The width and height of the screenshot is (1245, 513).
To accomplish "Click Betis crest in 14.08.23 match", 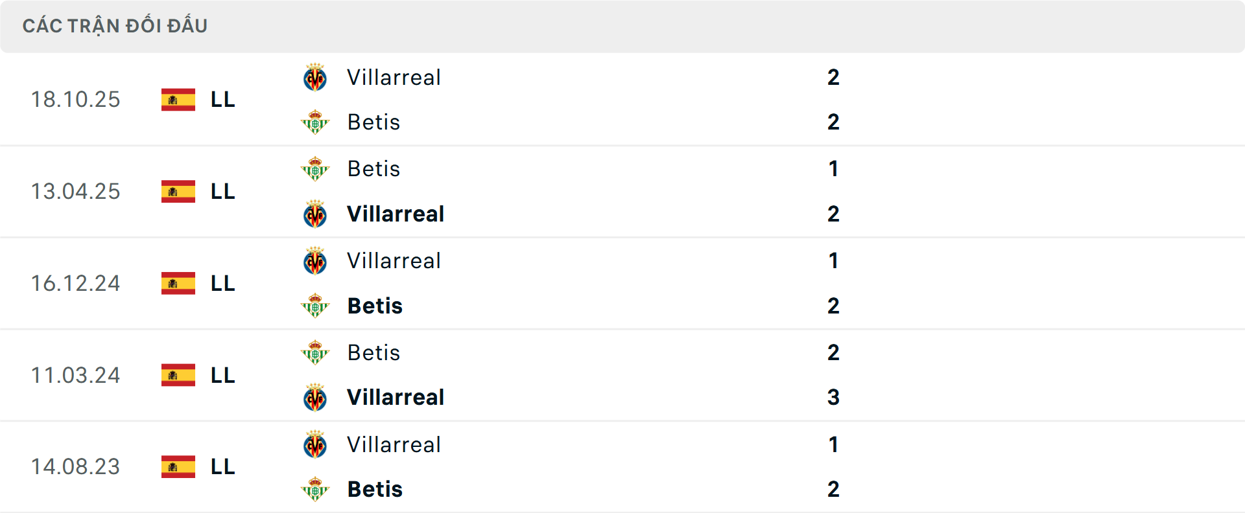I will tap(315, 489).
